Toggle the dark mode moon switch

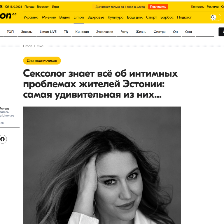216,17
